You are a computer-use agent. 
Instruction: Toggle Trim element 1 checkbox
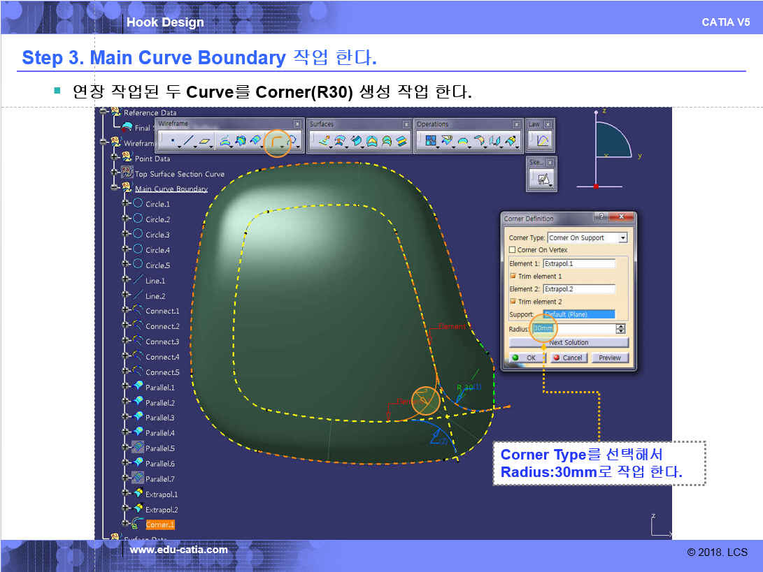[x=513, y=277]
